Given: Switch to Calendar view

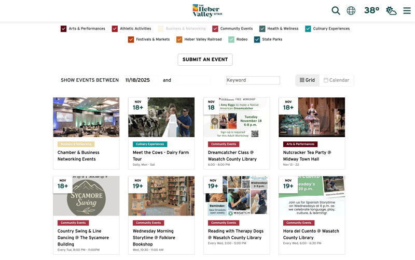Looking at the screenshot, I should tap(336, 80).
